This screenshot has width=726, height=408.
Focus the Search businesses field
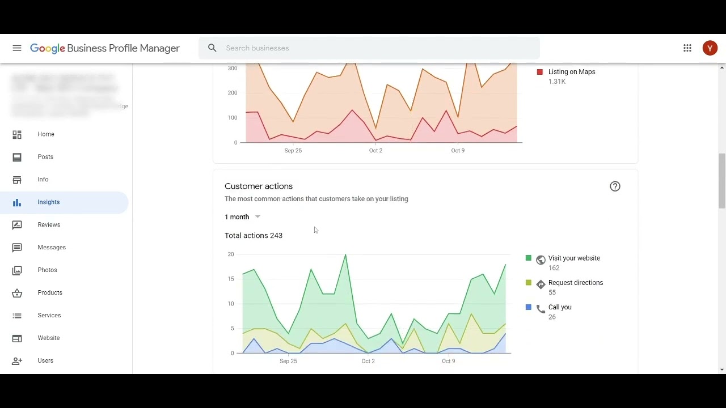click(369, 48)
